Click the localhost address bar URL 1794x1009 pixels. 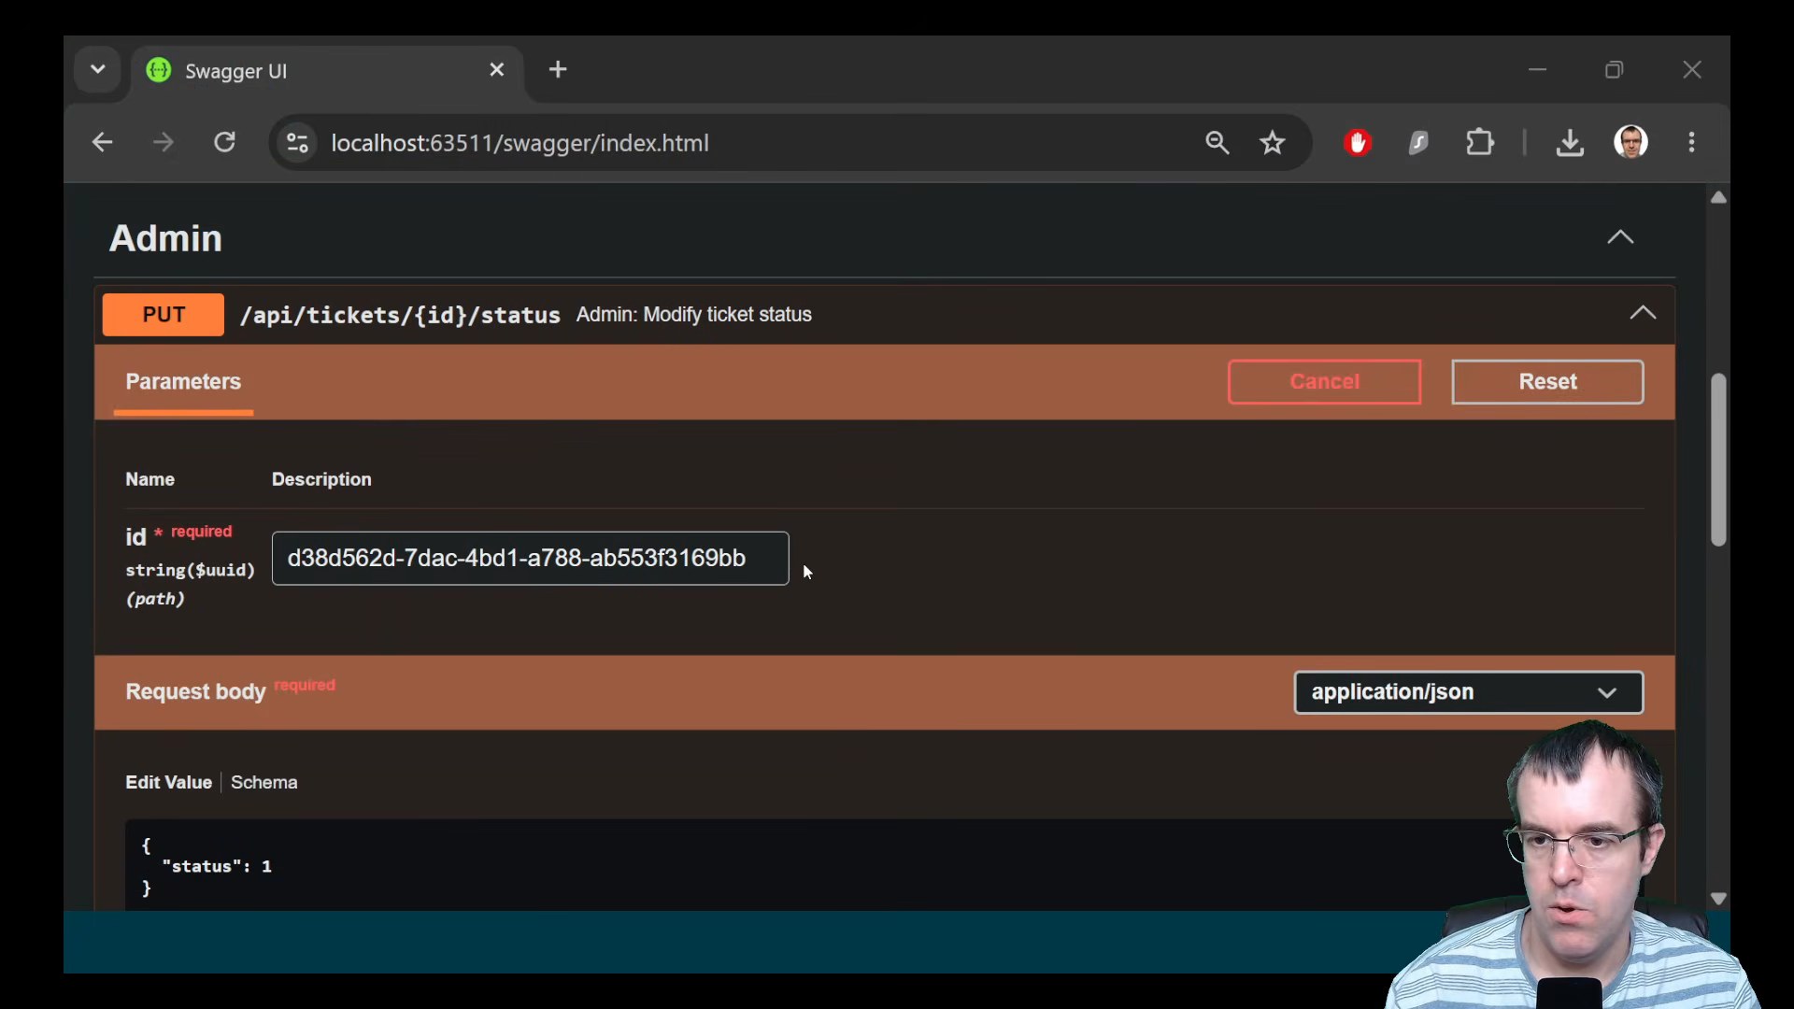point(520,143)
